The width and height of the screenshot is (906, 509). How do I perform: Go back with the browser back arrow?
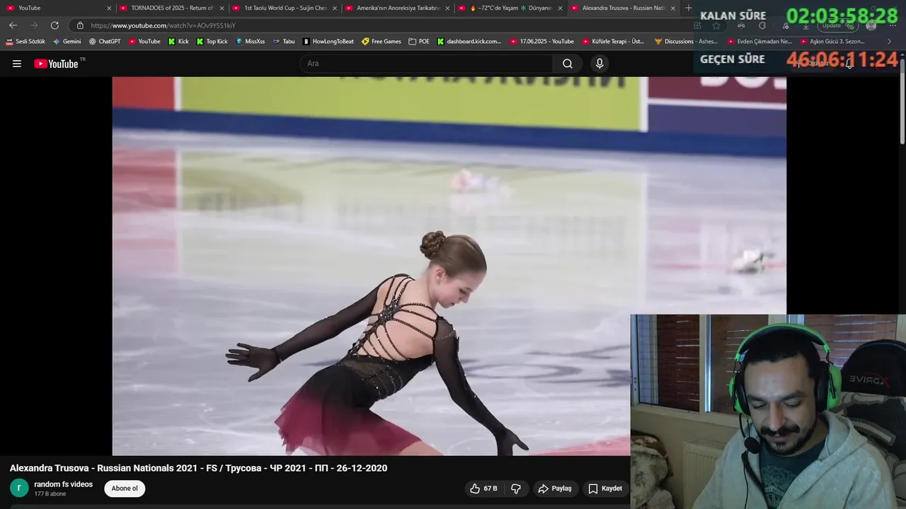tap(13, 25)
